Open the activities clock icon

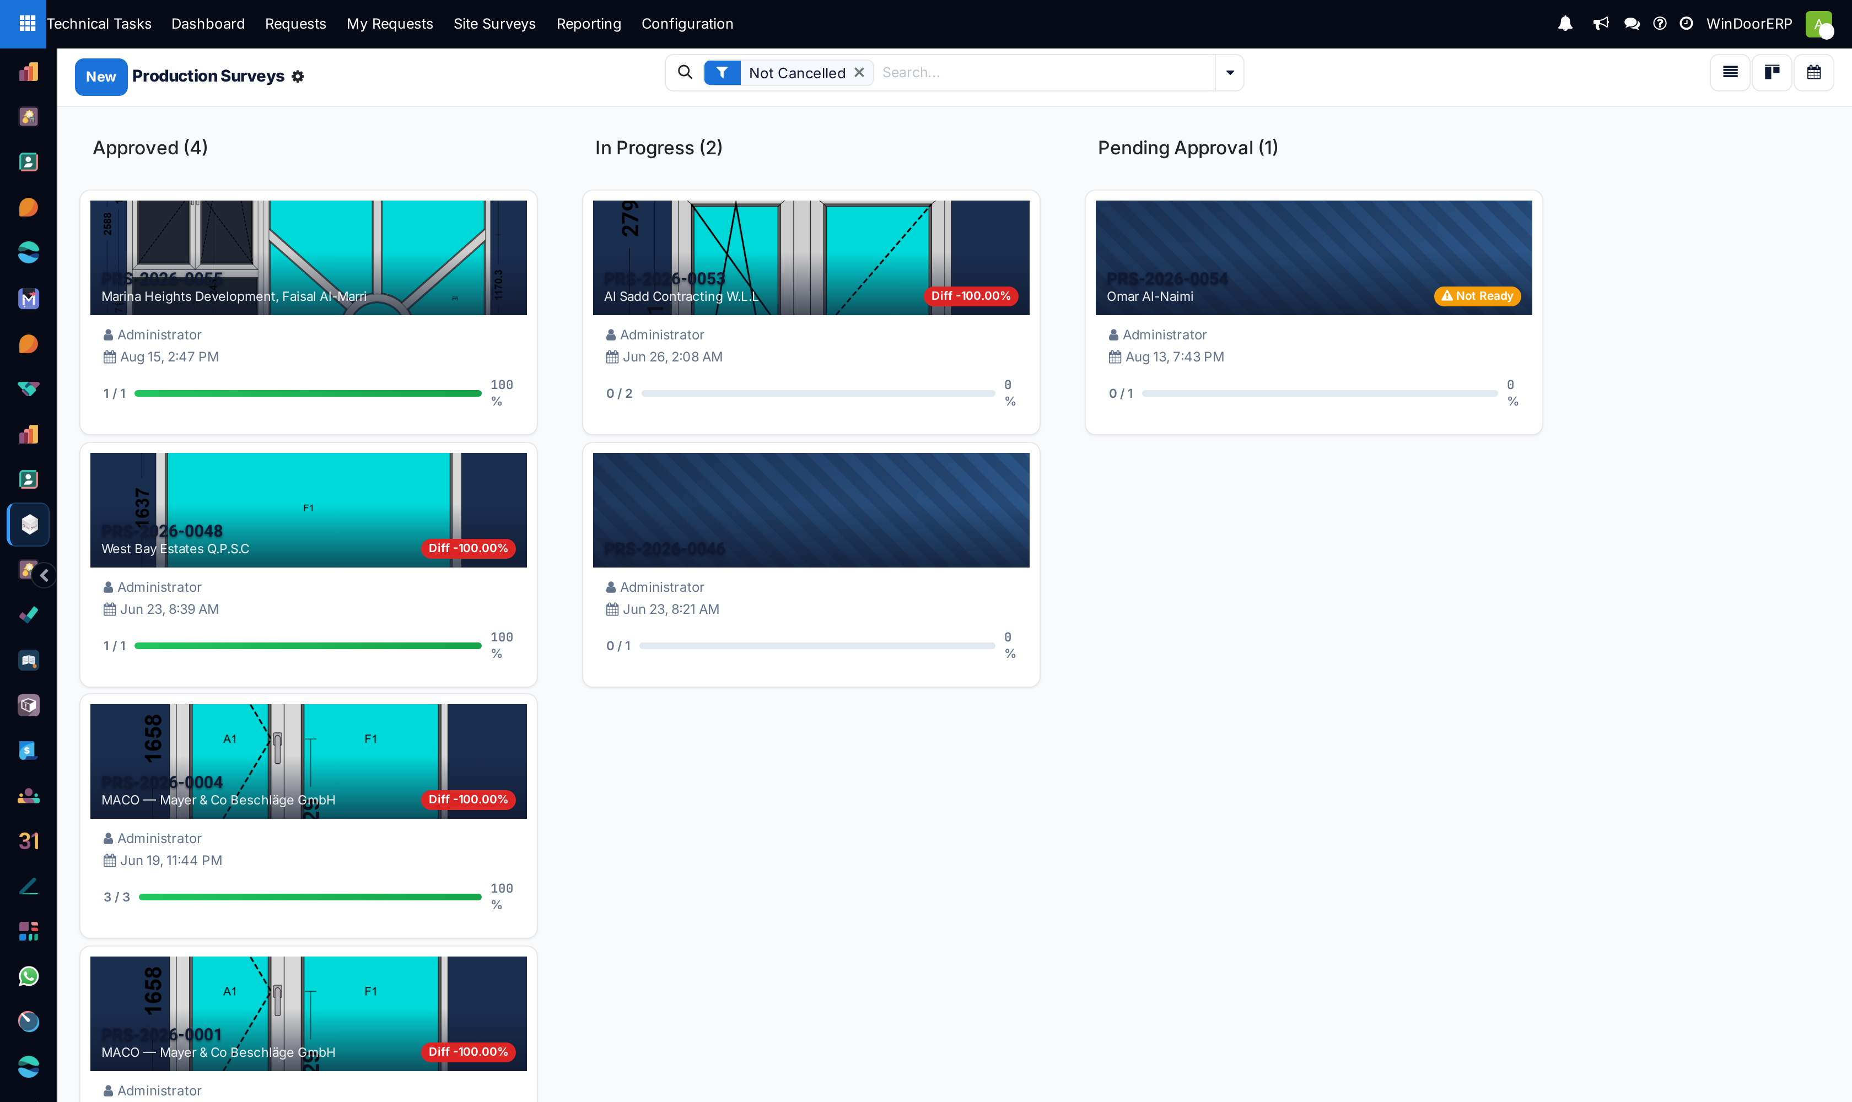point(1686,24)
